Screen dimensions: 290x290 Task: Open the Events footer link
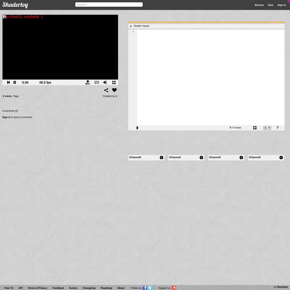(73, 288)
